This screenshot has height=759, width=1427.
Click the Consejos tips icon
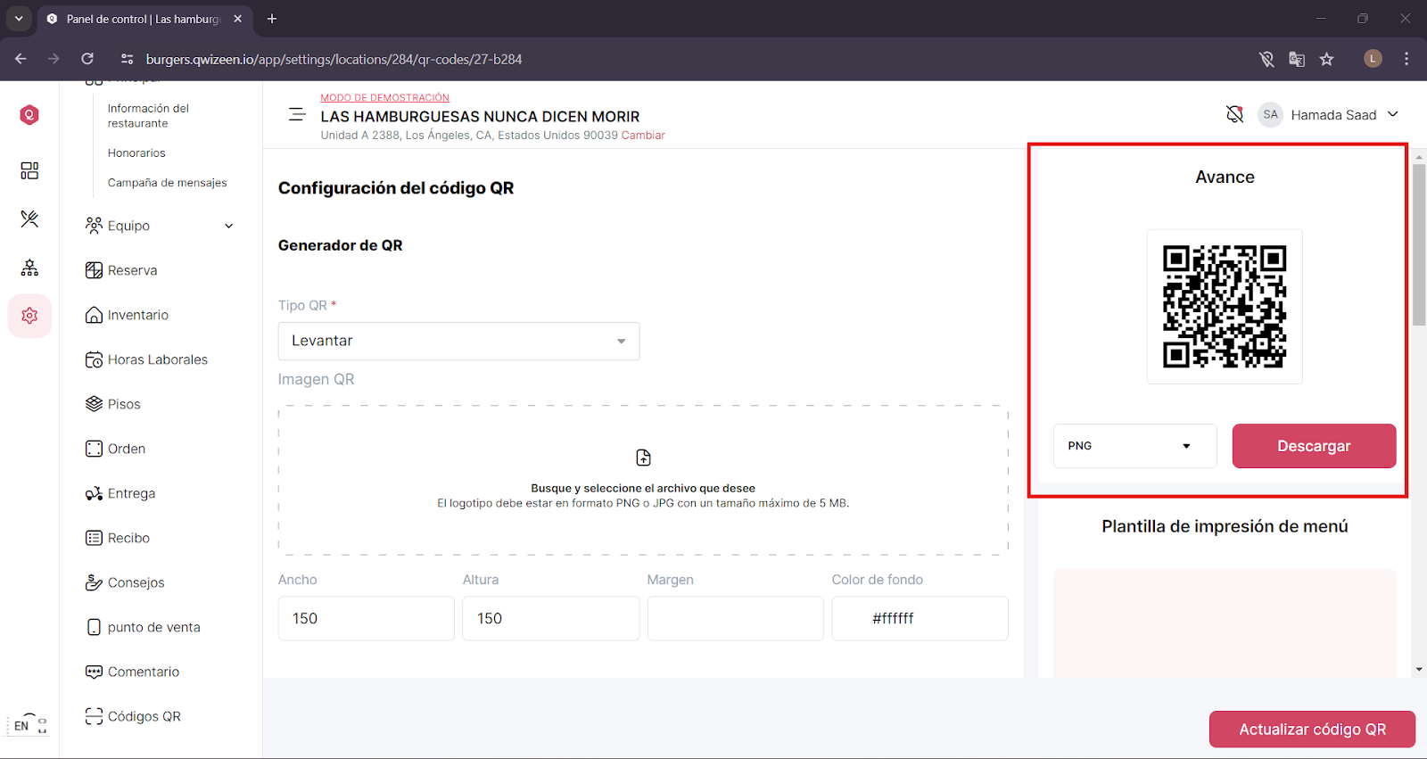coord(94,582)
